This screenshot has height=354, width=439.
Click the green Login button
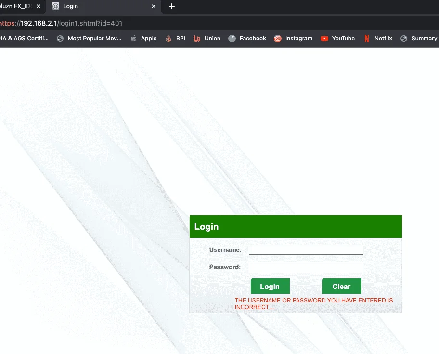coord(270,286)
